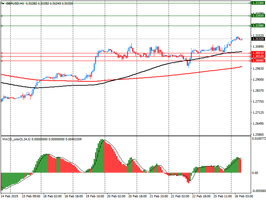Select the red horizontal line at 1.30080
The image size is (266, 200).
click(133, 61)
